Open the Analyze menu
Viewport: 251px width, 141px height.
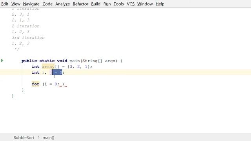click(62, 4)
